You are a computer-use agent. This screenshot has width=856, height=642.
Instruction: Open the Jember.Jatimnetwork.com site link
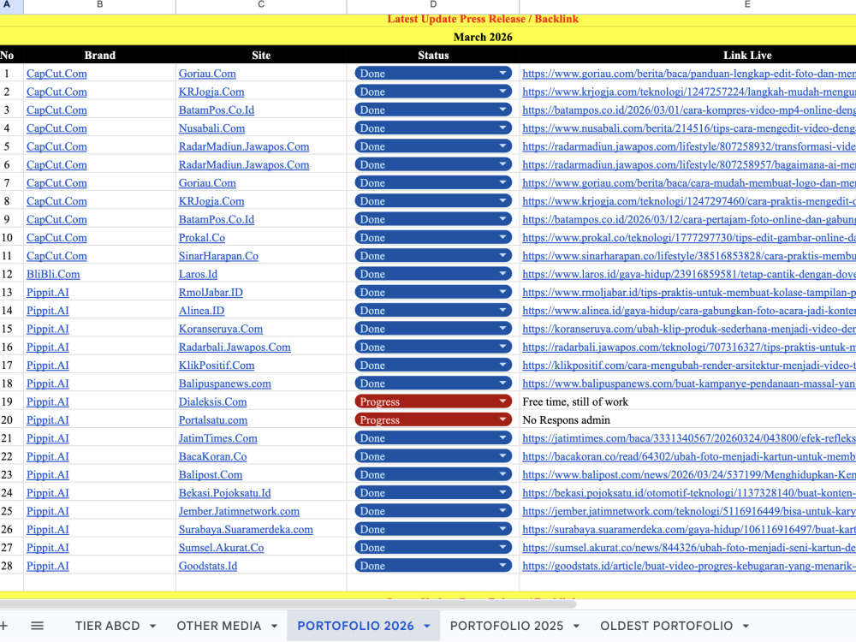pyautogui.click(x=239, y=511)
